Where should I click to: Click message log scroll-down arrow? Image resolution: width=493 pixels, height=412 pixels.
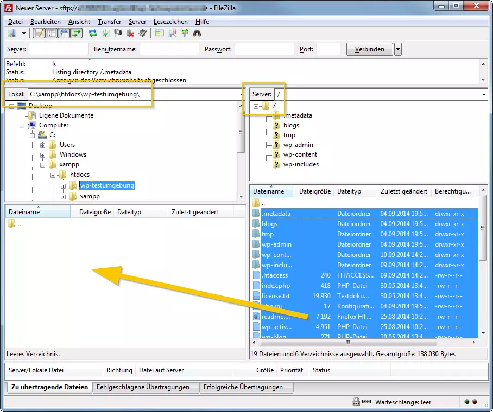pyautogui.click(x=483, y=80)
